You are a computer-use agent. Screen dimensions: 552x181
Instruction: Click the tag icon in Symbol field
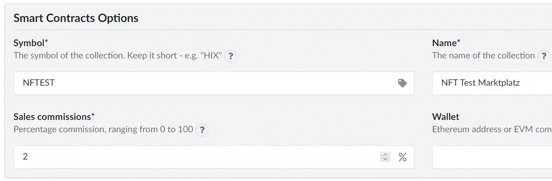[402, 83]
